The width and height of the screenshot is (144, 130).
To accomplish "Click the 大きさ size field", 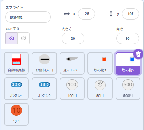I will tap(73, 38).
